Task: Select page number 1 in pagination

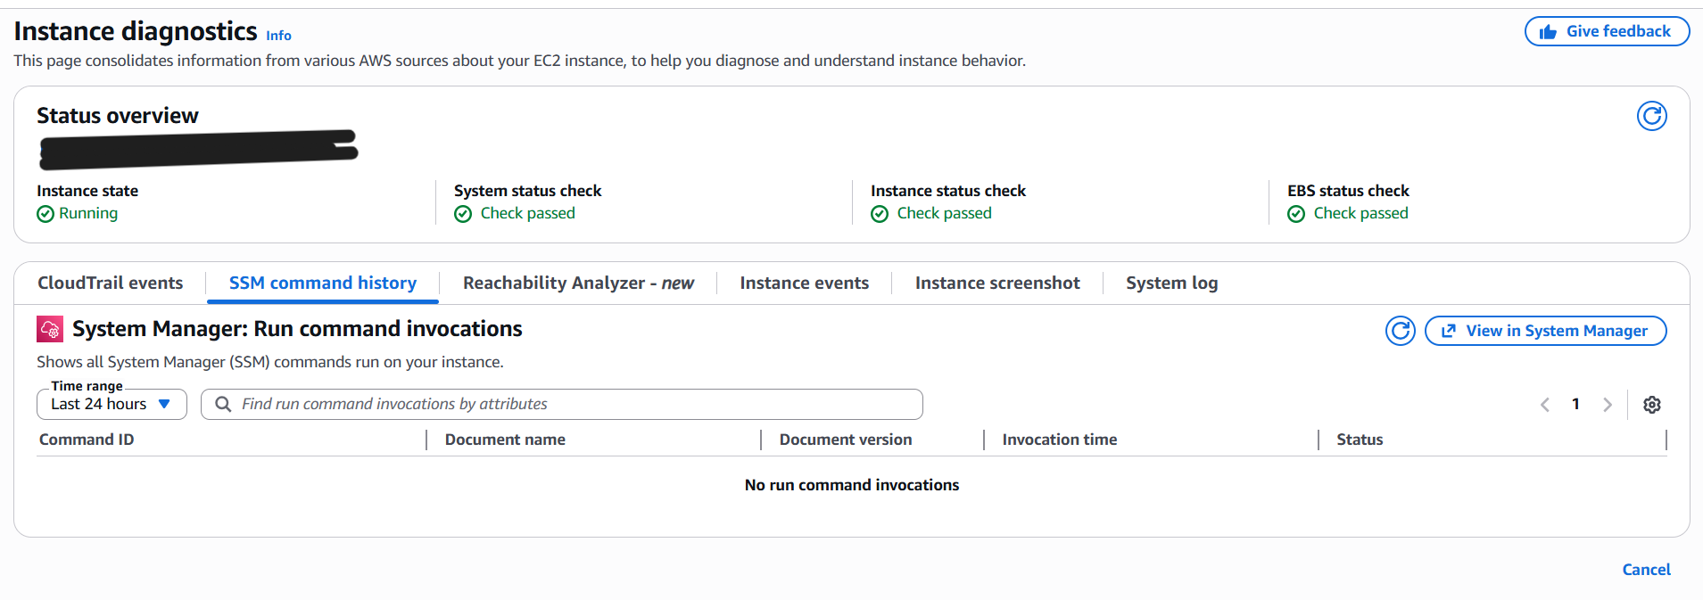Action: [x=1575, y=404]
